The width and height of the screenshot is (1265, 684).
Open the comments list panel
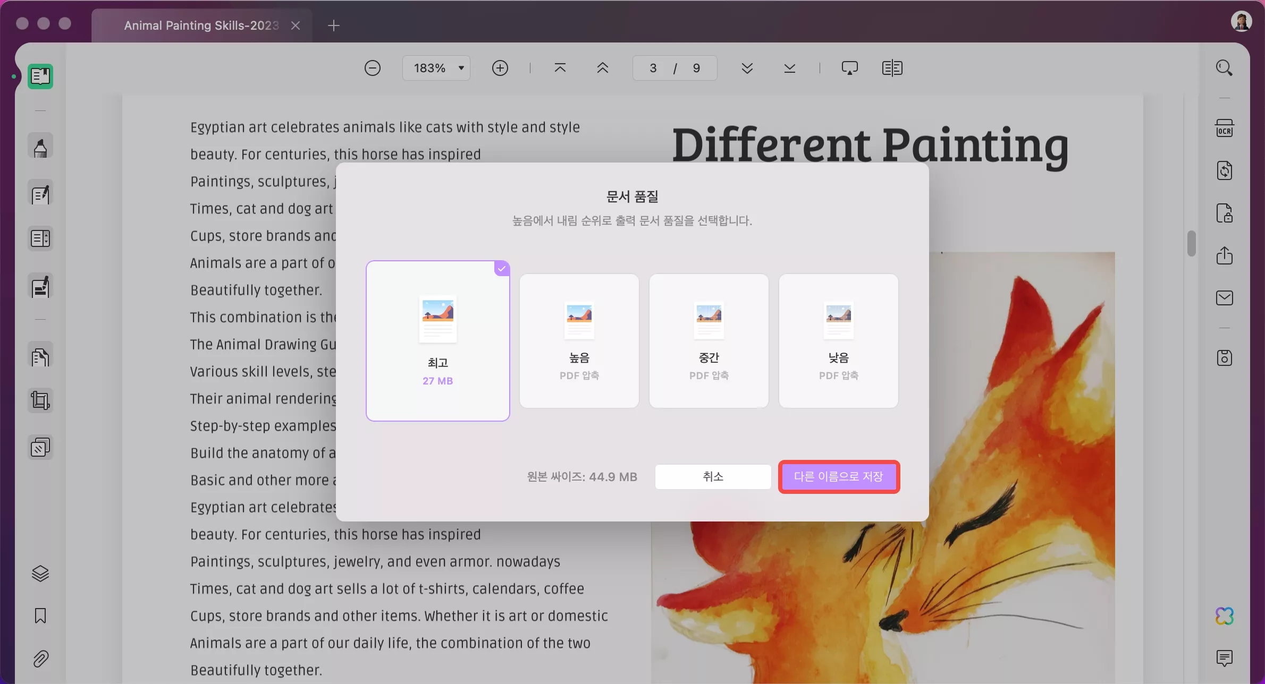1225,659
